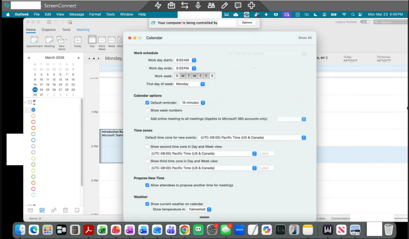Screen dimensions: 409x239
Task: Toggle the Default reminder checkbox
Action: (147, 103)
